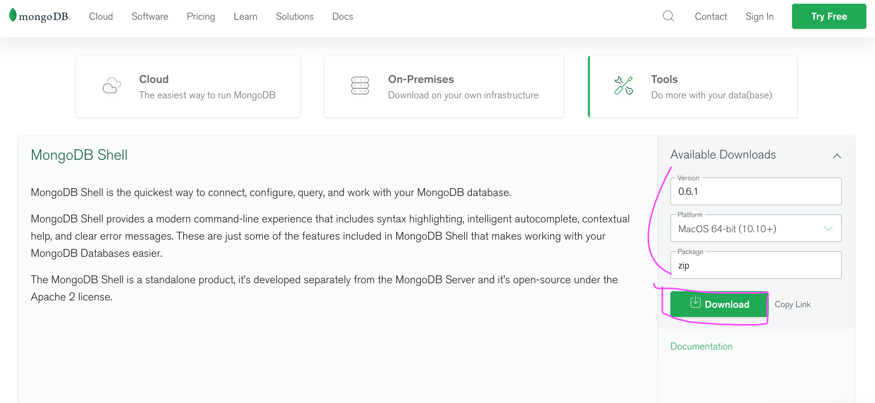
Task: Open the Solutions menu
Action: click(x=295, y=16)
